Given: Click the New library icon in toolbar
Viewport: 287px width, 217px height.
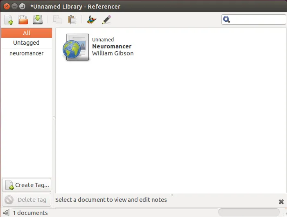Looking at the screenshot, I should pos(9,19).
